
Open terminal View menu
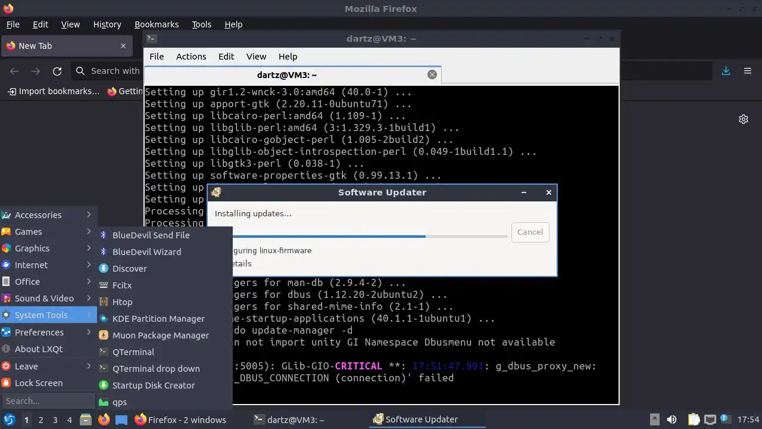pos(256,57)
